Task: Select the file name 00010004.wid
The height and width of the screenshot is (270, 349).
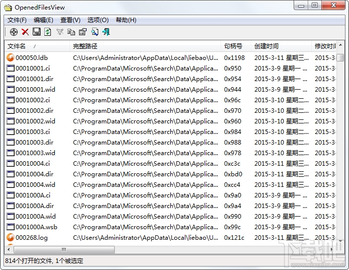Action: [x=35, y=184]
